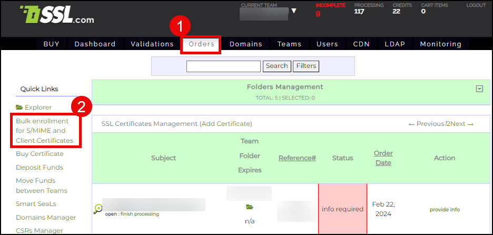Log out using the LOGOUT link
The image size is (493, 235).
coord(476,5)
